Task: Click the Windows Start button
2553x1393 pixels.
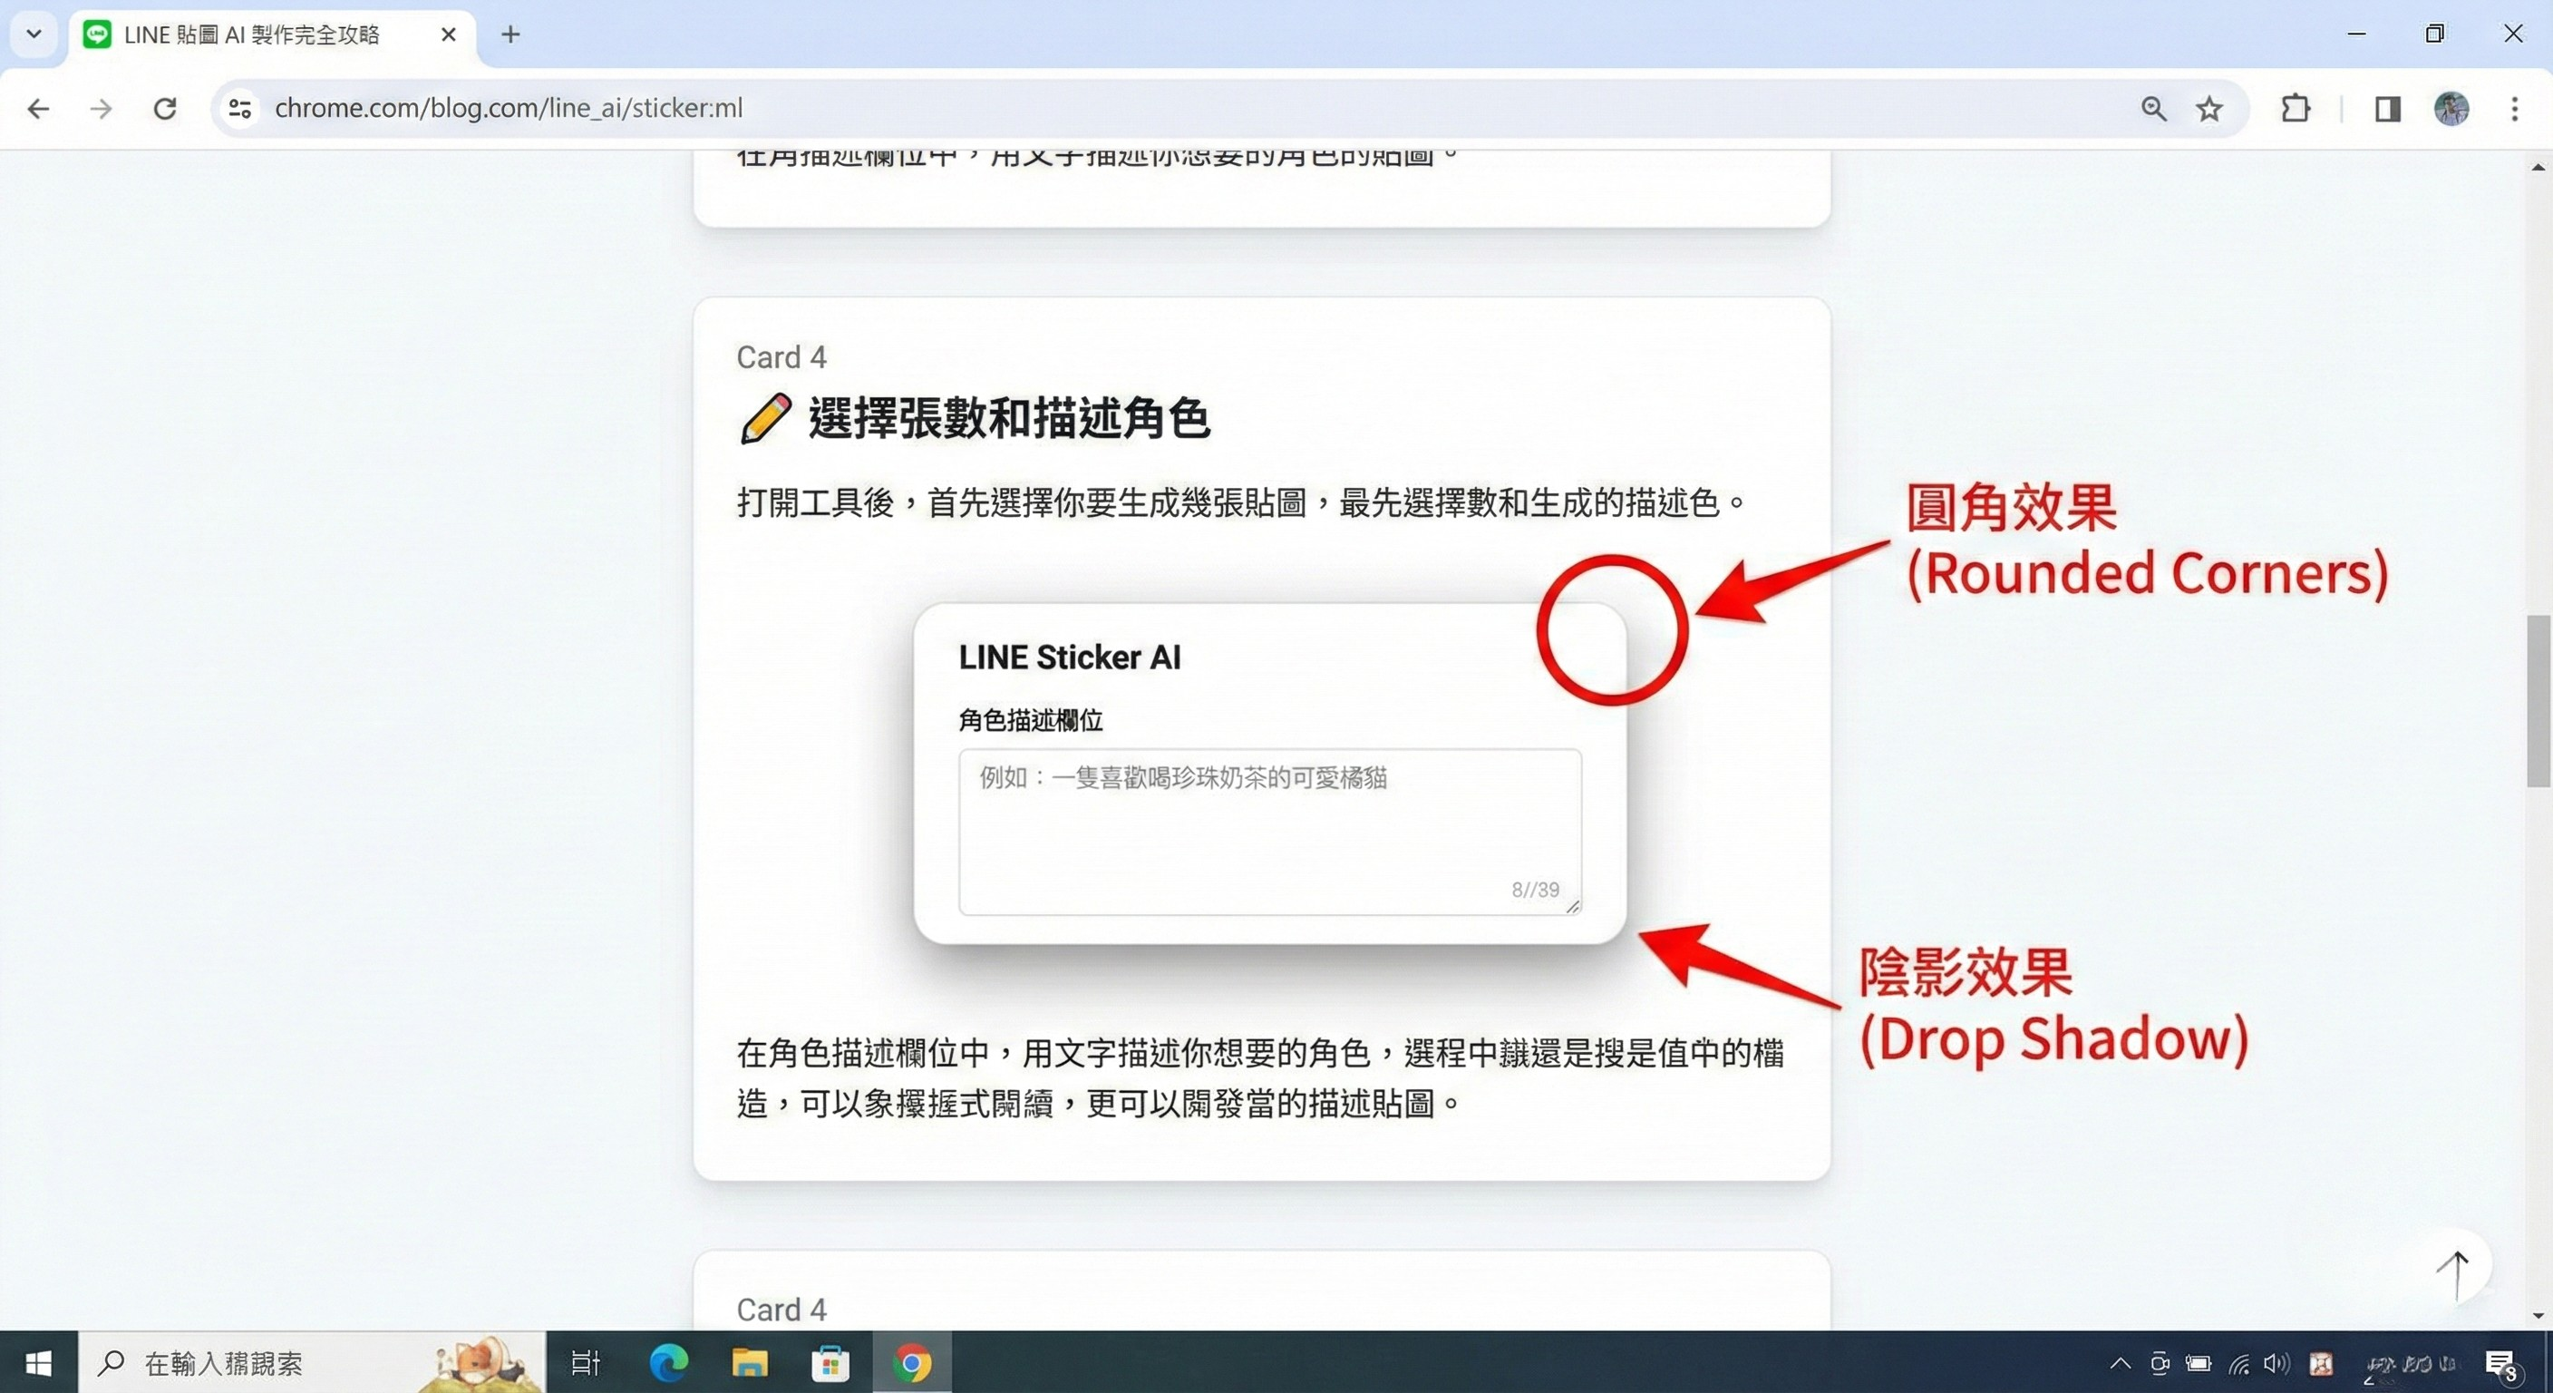Action: tap(39, 1363)
